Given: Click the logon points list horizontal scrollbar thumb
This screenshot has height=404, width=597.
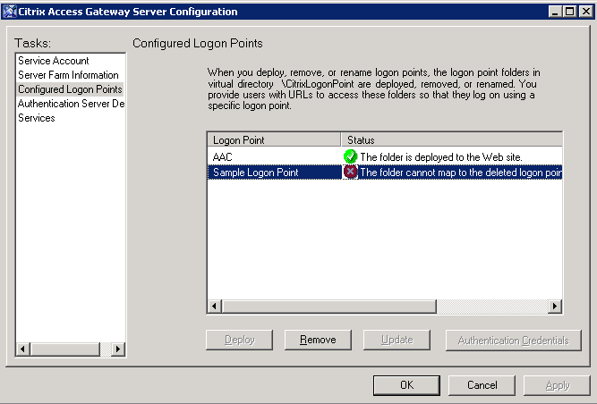Looking at the screenshot, I should (329, 306).
